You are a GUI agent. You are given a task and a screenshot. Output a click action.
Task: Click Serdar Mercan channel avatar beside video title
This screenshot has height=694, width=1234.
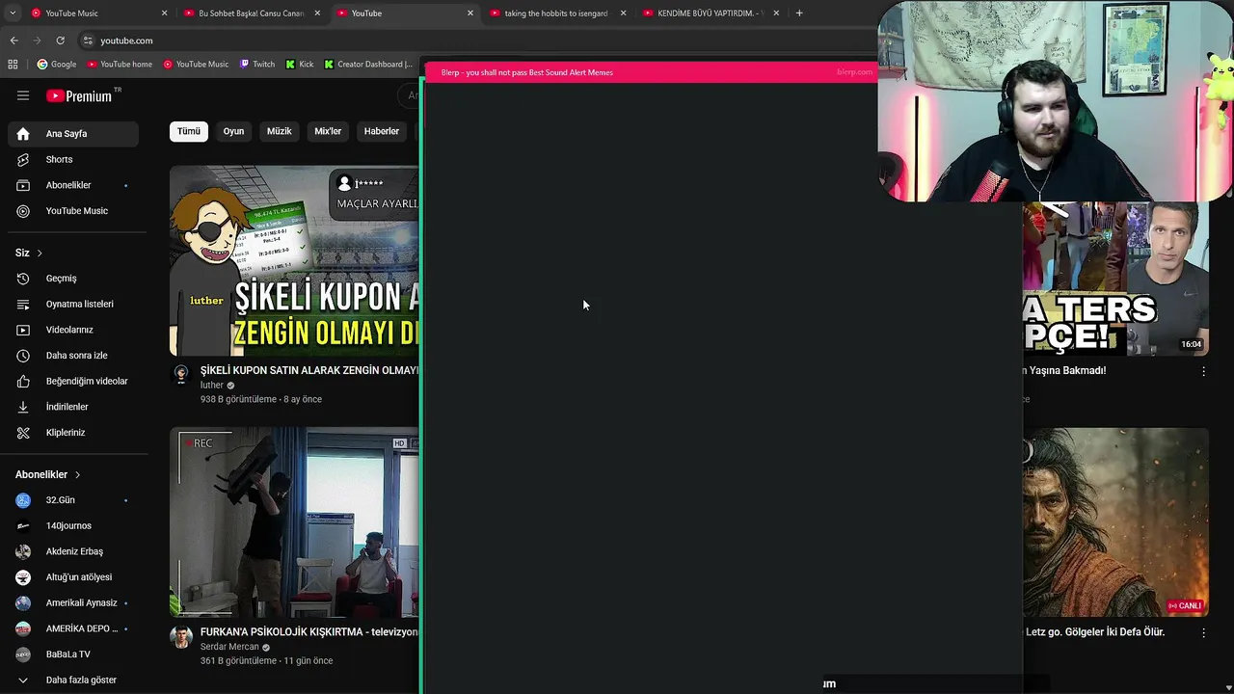[181, 636]
